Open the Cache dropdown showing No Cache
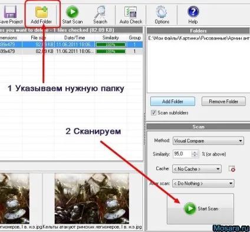The image size is (250, 232). pos(197,169)
